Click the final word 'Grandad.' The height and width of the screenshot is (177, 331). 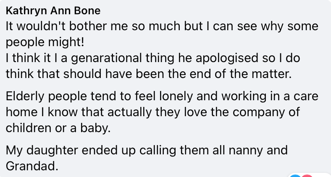tap(32, 166)
